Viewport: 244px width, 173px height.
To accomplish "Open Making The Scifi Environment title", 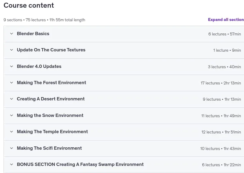I will pos(49,148).
